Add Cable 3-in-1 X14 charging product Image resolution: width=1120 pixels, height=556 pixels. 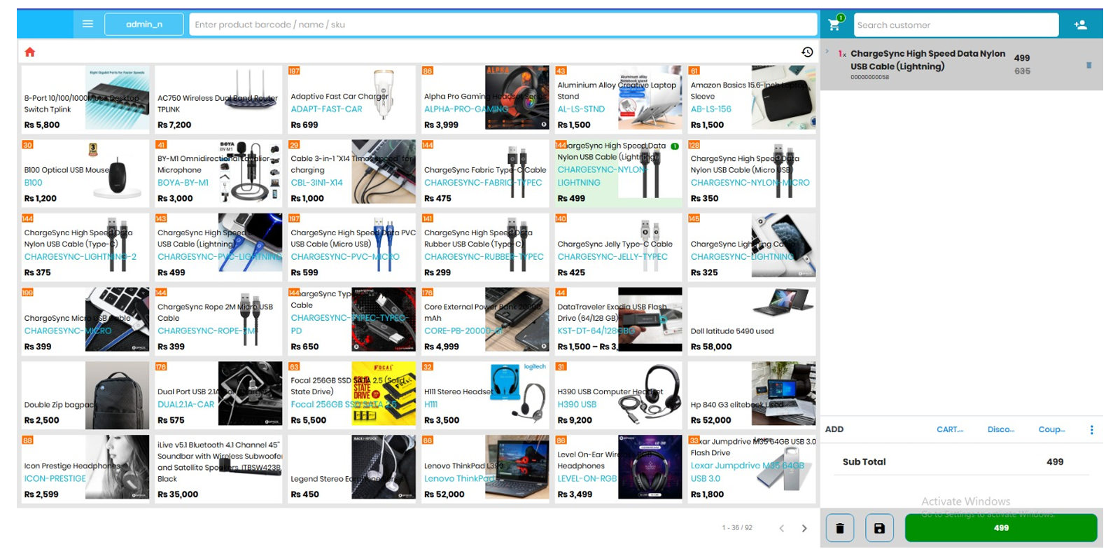click(x=352, y=172)
